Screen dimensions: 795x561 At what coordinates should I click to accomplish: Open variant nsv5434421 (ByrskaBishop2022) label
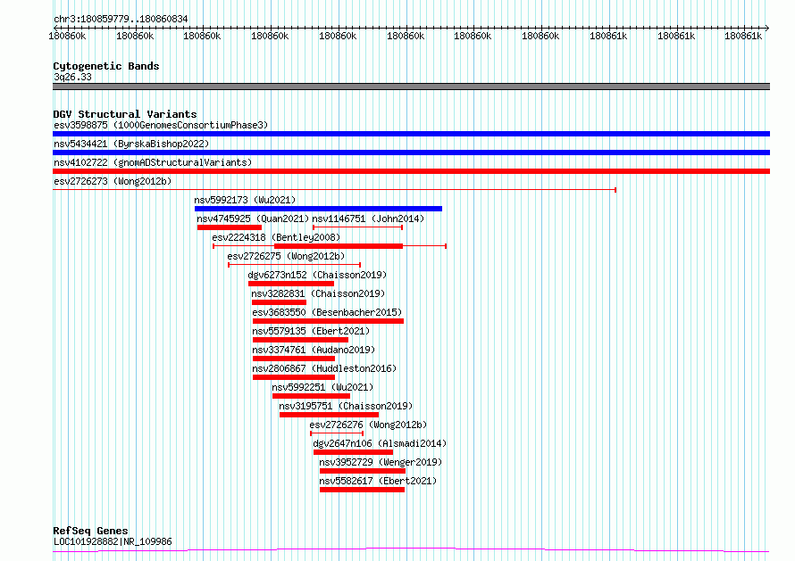click(131, 144)
